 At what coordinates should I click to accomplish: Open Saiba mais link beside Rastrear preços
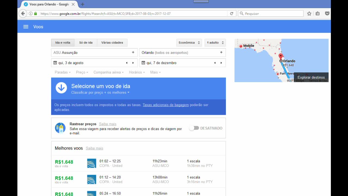108,124
